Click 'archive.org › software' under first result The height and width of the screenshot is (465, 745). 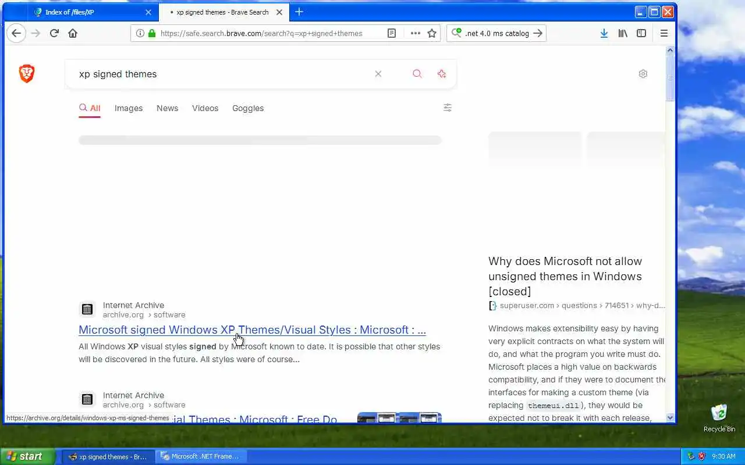[x=144, y=314]
